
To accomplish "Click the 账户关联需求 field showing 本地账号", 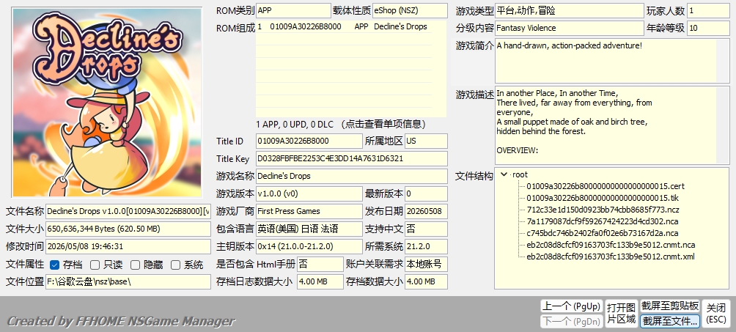I will [x=426, y=265].
